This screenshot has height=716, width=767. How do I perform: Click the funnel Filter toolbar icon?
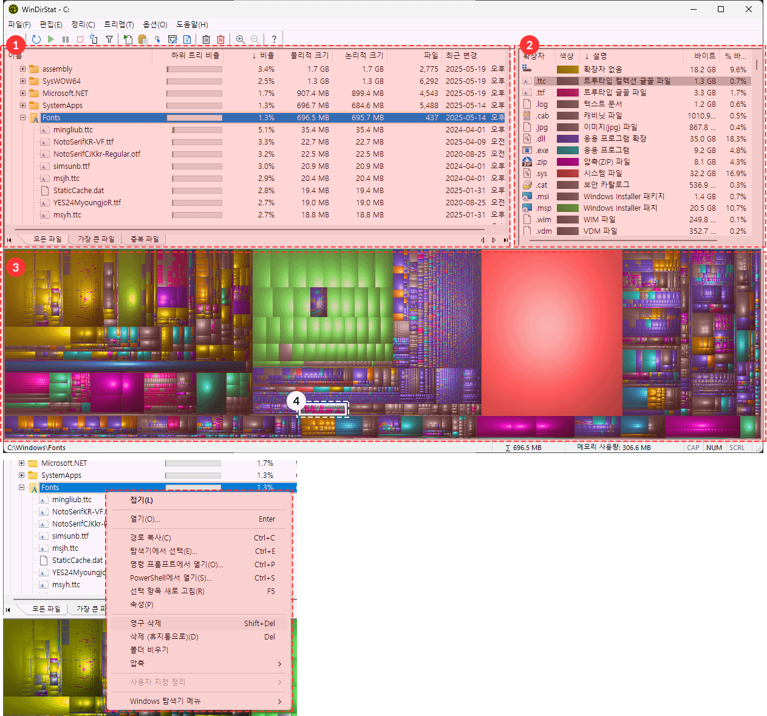click(109, 39)
